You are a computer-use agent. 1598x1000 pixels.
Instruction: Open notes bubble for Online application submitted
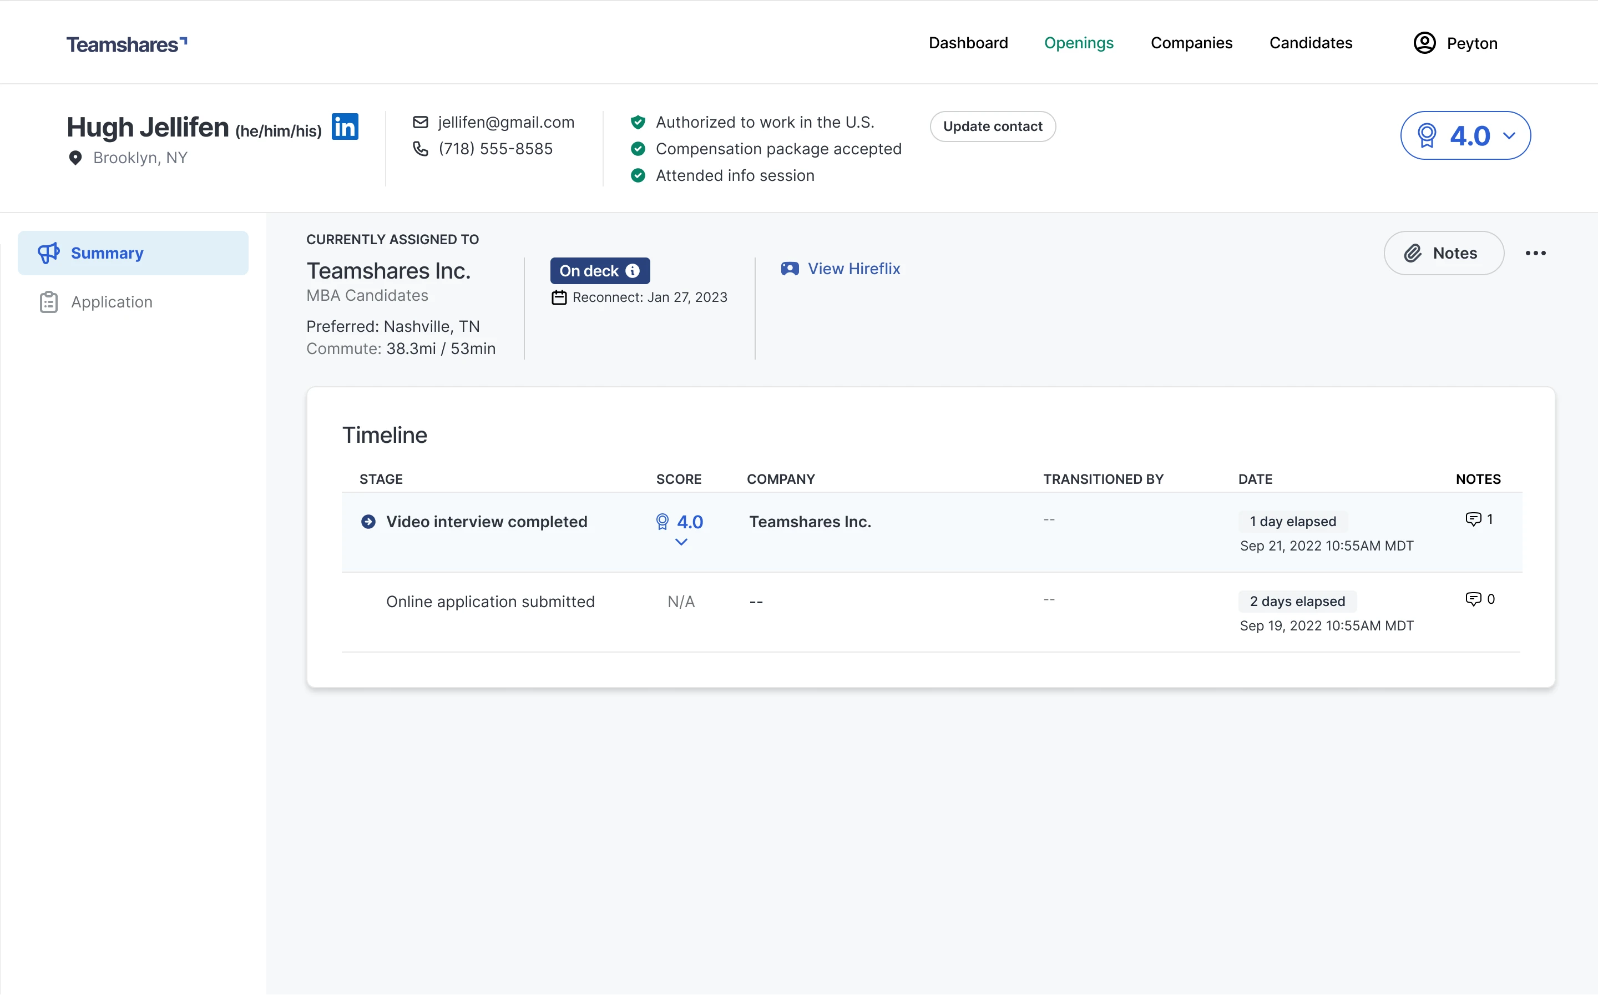click(x=1473, y=599)
